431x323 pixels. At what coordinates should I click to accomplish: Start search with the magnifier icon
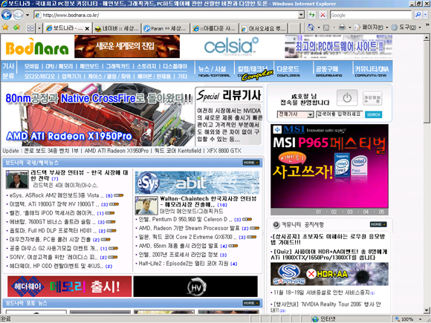(418, 15)
